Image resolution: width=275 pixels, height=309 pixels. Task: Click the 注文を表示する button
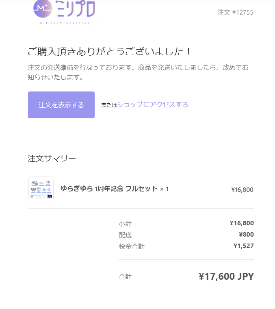tap(61, 105)
